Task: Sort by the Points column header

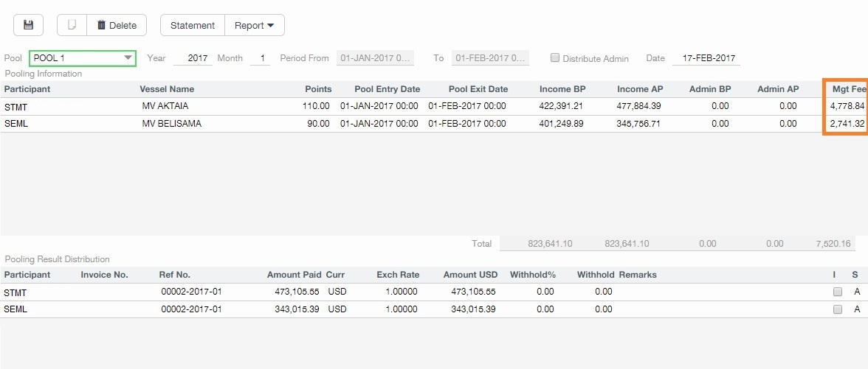Action: [x=318, y=89]
